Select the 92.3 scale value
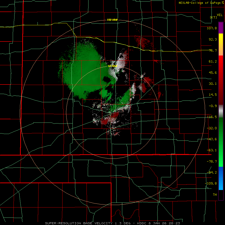The image size is (225, 225). pos(213,39)
